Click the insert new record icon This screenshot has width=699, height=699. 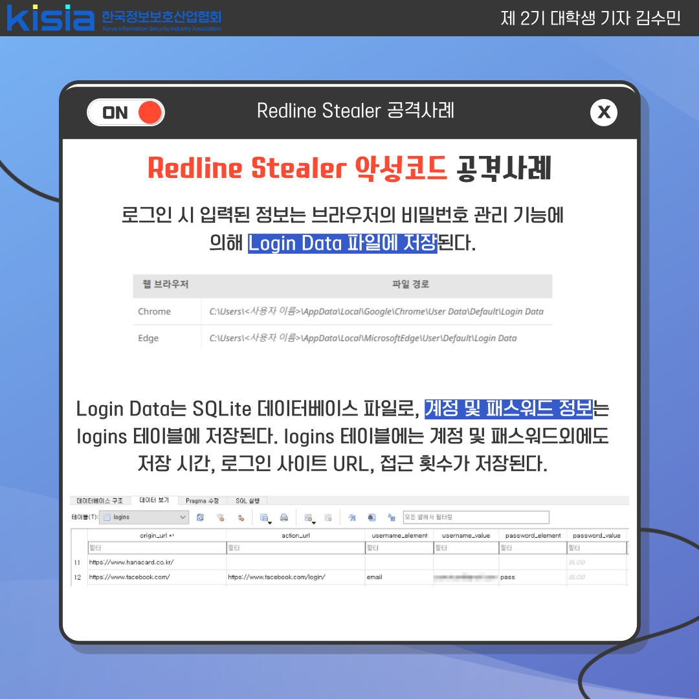pyautogui.click(x=307, y=517)
